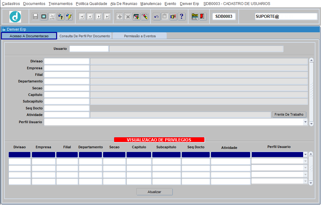Image resolution: width=321 pixels, height=205 pixels.
Task: Click the Undo arrow toolbar icon
Action: [156, 16]
